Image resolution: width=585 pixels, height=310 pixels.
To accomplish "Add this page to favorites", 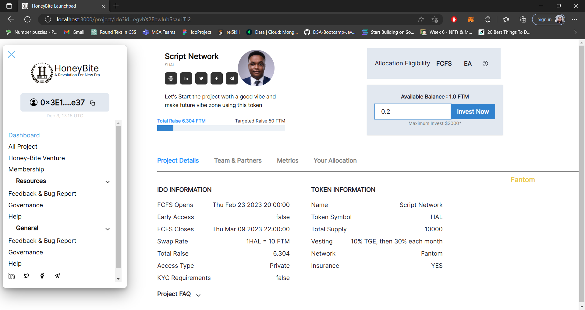I will pyautogui.click(x=435, y=19).
